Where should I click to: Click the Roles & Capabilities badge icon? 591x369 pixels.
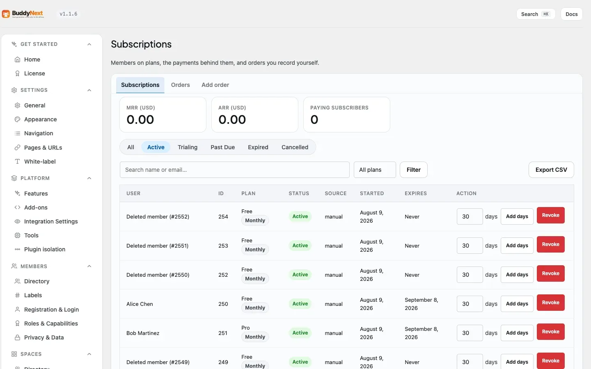click(17, 323)
